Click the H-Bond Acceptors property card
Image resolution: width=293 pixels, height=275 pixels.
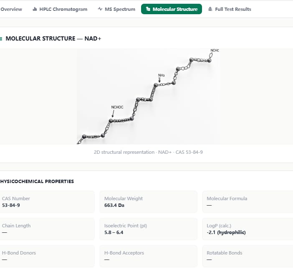148,256
